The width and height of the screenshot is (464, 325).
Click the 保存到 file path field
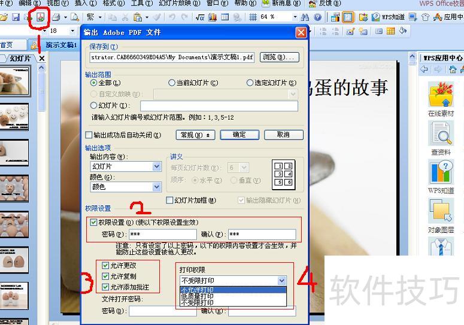tap(172, 57)
